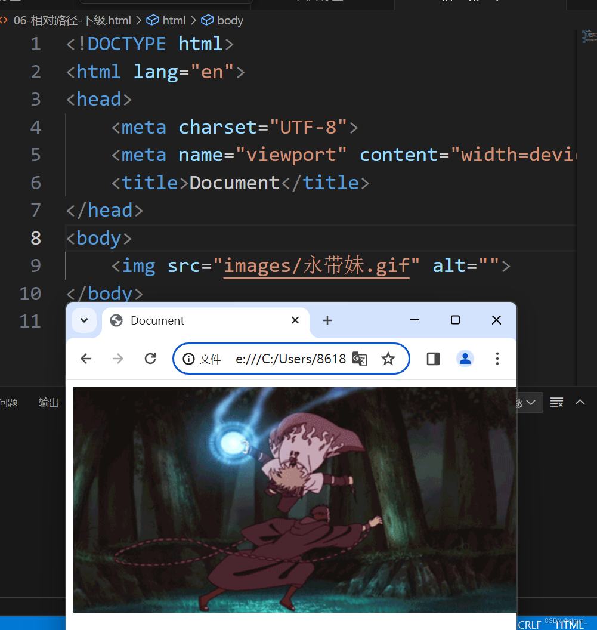The image size is (597, 630).
Task: Open Chrome's side panel icon
Action: (432, 359)
